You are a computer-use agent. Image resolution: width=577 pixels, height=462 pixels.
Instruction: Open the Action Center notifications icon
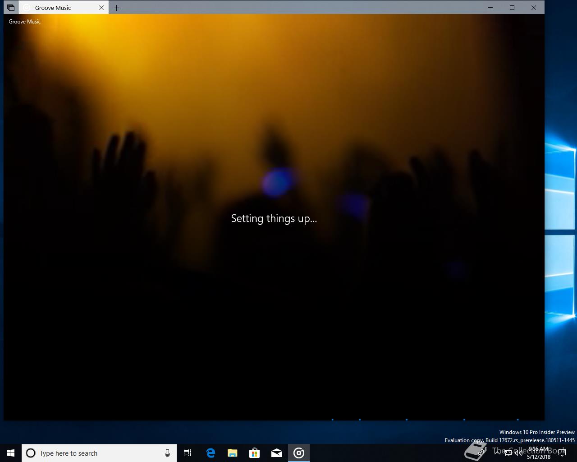pos(562,453)
